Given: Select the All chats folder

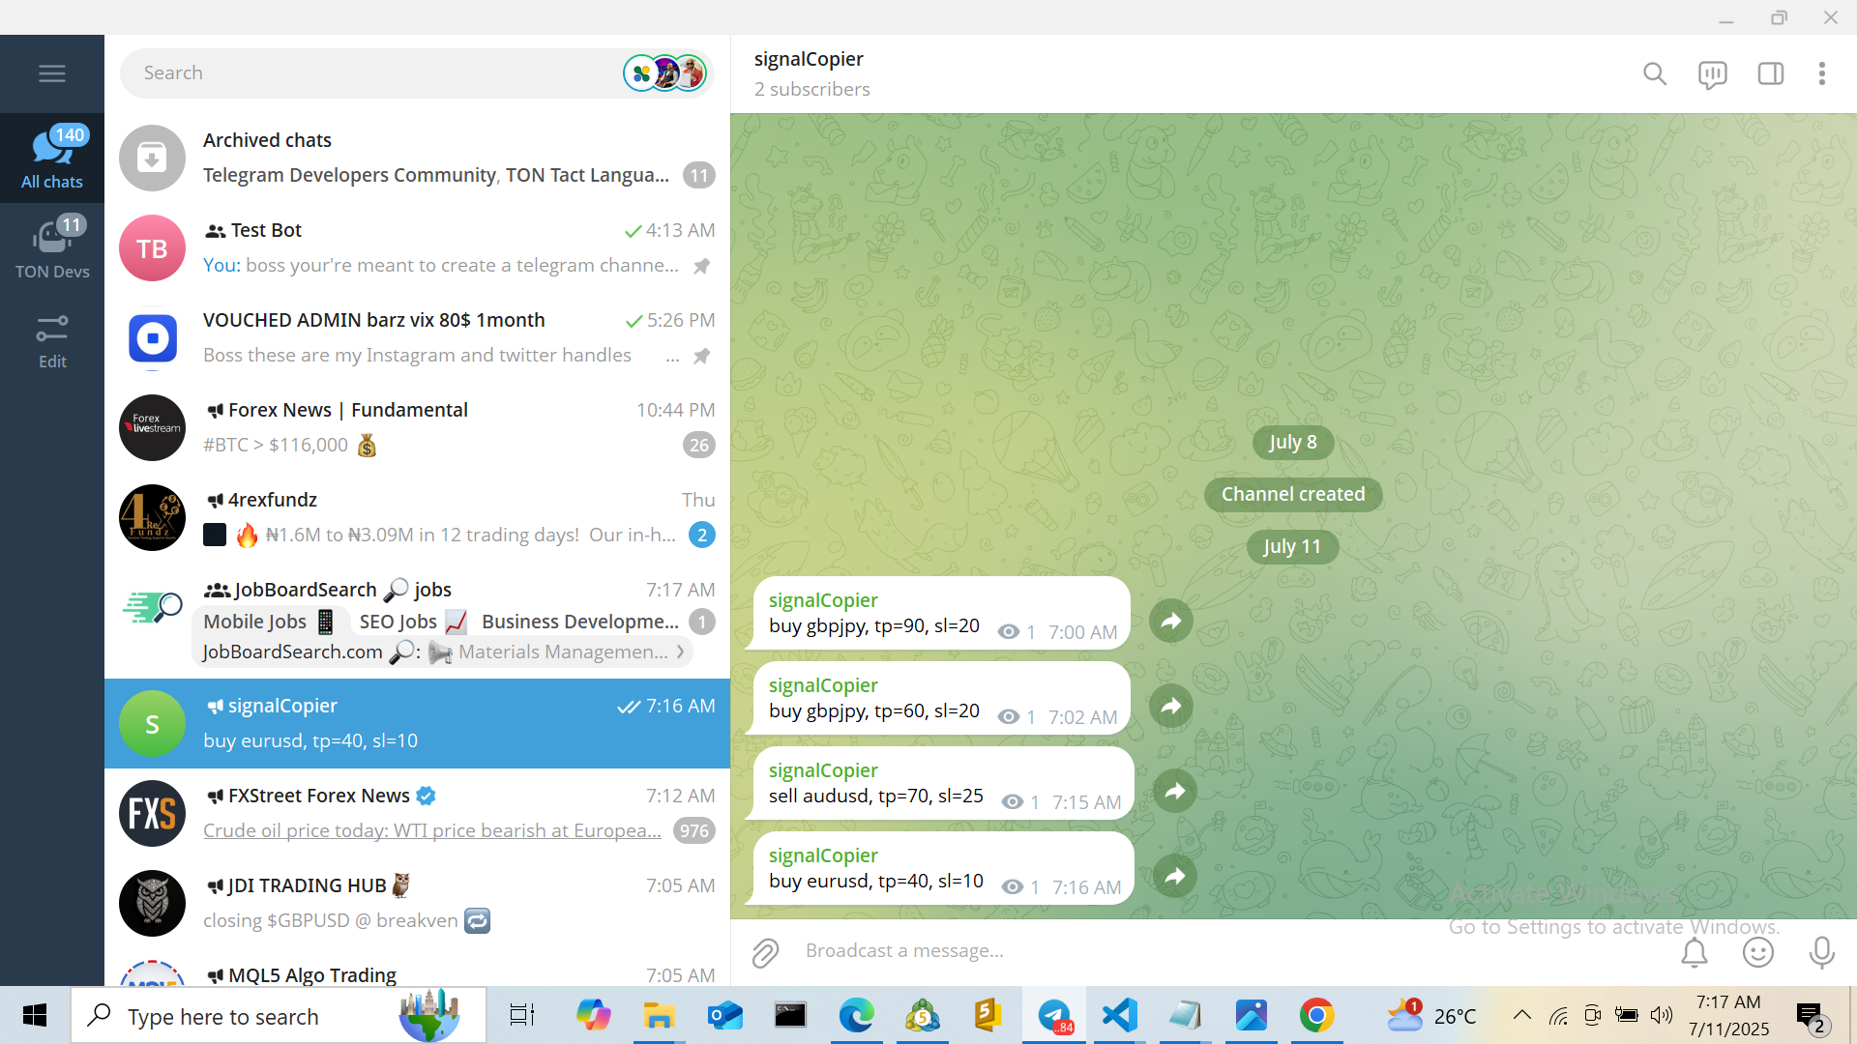Looking at the screenshot, I should [x=52, y=158].
